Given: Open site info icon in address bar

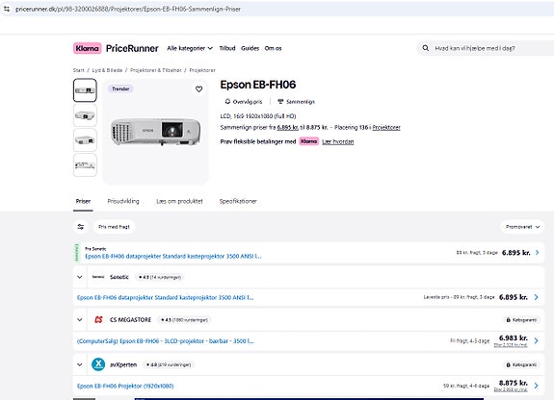Looking at the screenshot, I should (7, 9).
